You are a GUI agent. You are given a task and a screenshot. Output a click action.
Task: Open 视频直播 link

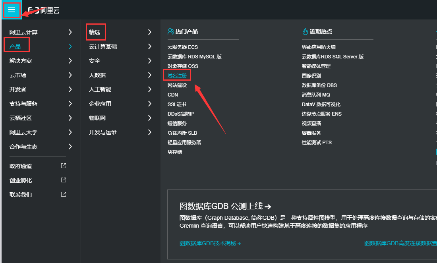pos(311,123)
